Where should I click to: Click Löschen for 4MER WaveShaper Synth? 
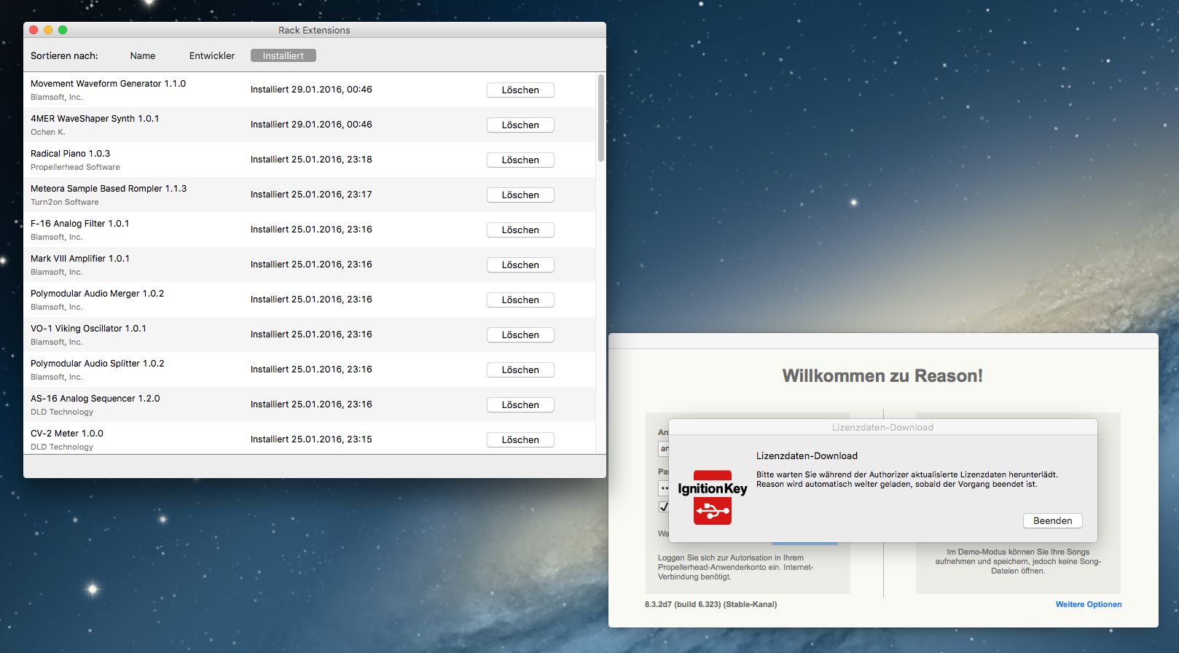click(520, 125)
